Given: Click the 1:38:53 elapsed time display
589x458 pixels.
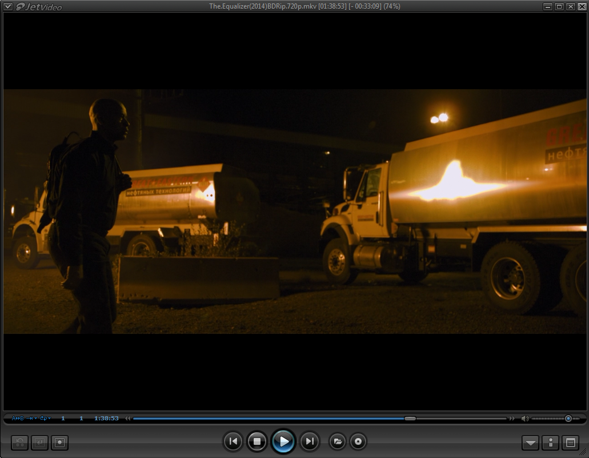Looking at the screenshot, I should [x=106, y=419].
